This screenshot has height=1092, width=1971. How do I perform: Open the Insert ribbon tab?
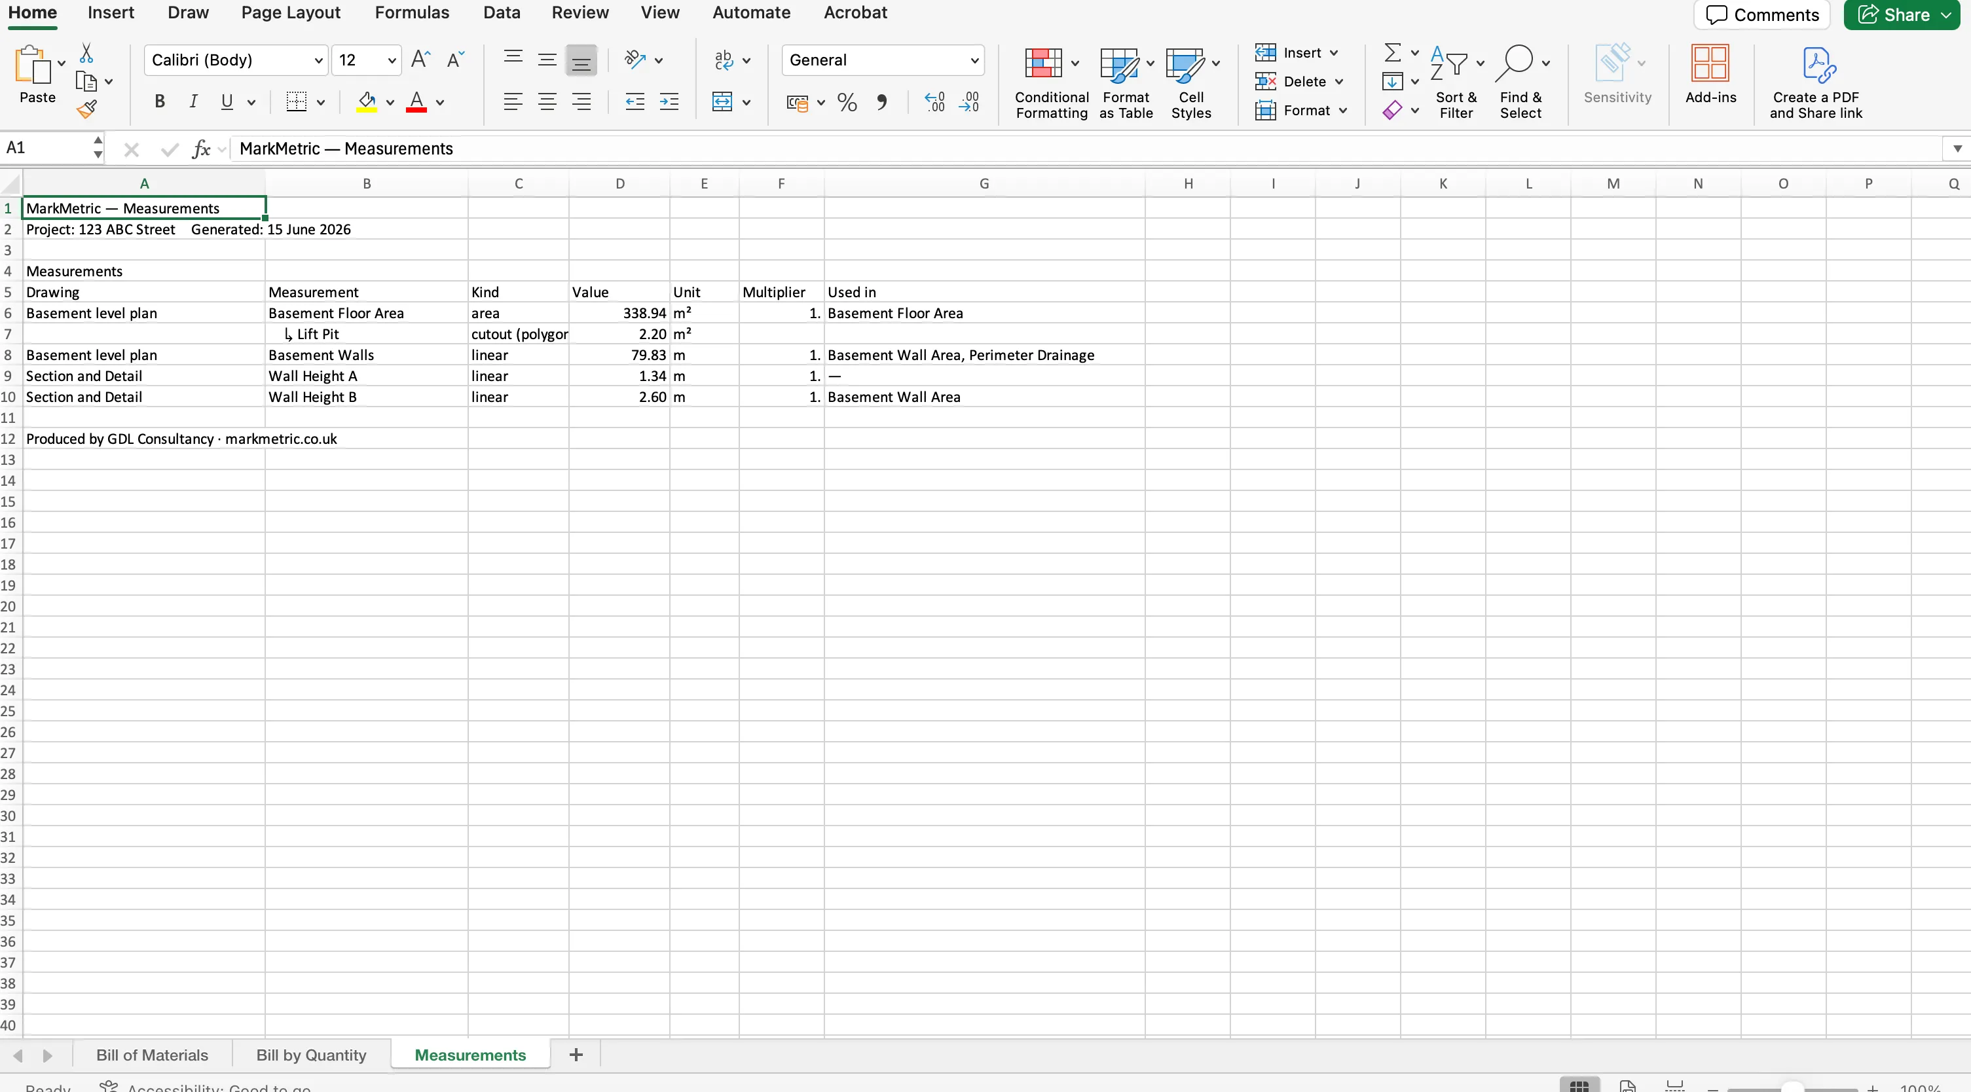pyautogui.click(x=111, y=13)
